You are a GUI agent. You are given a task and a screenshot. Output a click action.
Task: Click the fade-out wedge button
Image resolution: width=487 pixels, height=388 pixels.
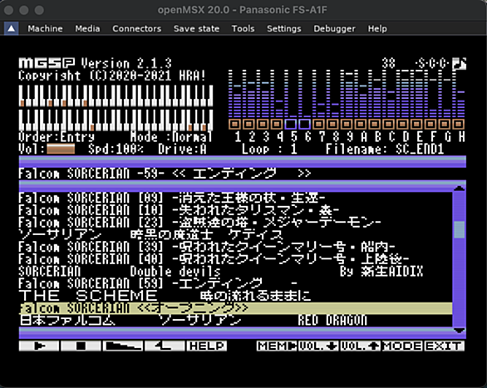click(x=123, y=346)
